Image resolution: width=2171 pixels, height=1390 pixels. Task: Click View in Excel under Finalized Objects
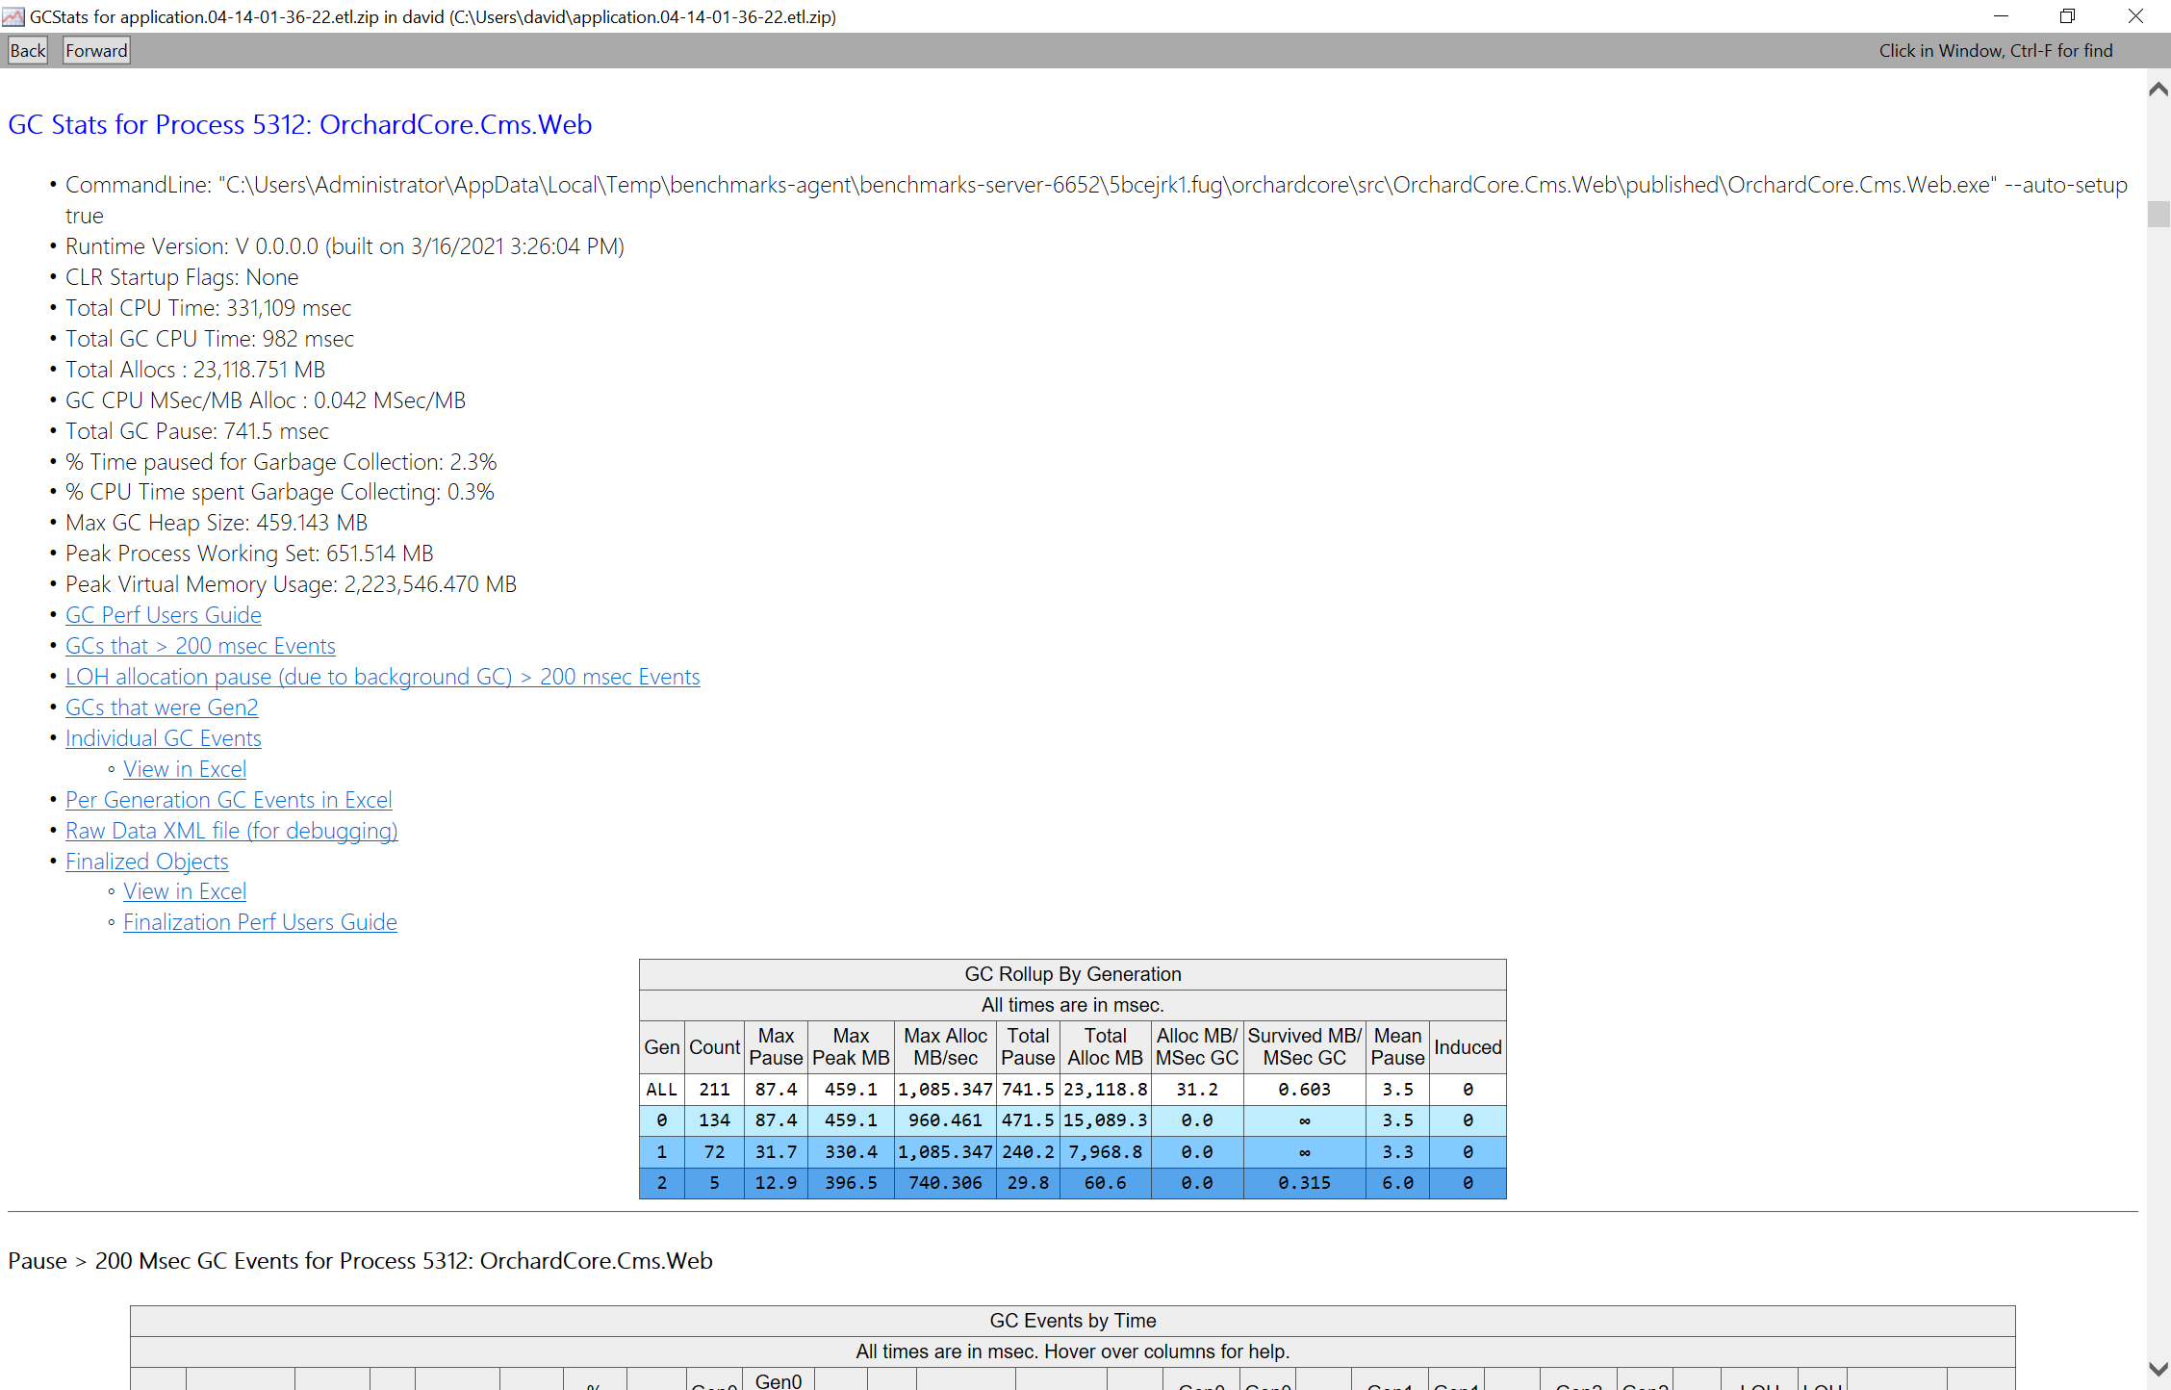[x=185, y=891]
